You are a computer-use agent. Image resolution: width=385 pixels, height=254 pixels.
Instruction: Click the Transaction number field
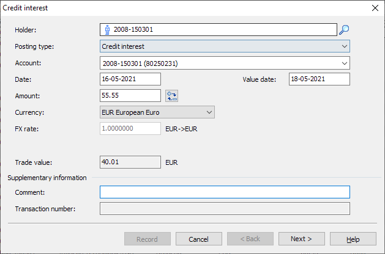[x=225, y=209]
